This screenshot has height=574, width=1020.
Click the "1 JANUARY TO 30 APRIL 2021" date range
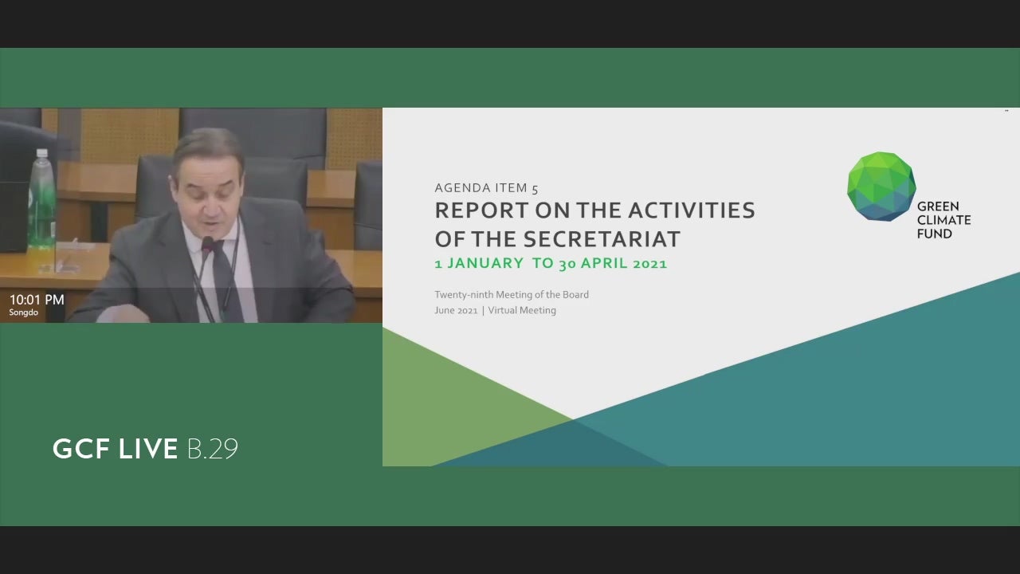pos(551,263)
